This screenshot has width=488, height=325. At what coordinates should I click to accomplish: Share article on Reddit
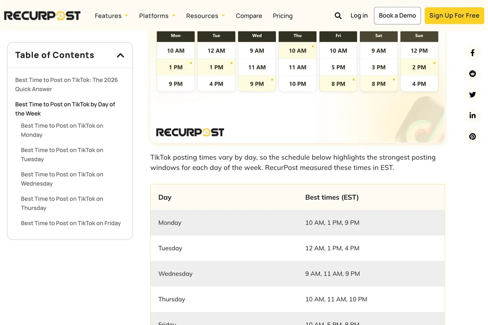[473, 74]
